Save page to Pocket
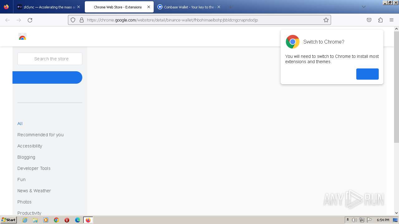399x224 pixels. 369,20
